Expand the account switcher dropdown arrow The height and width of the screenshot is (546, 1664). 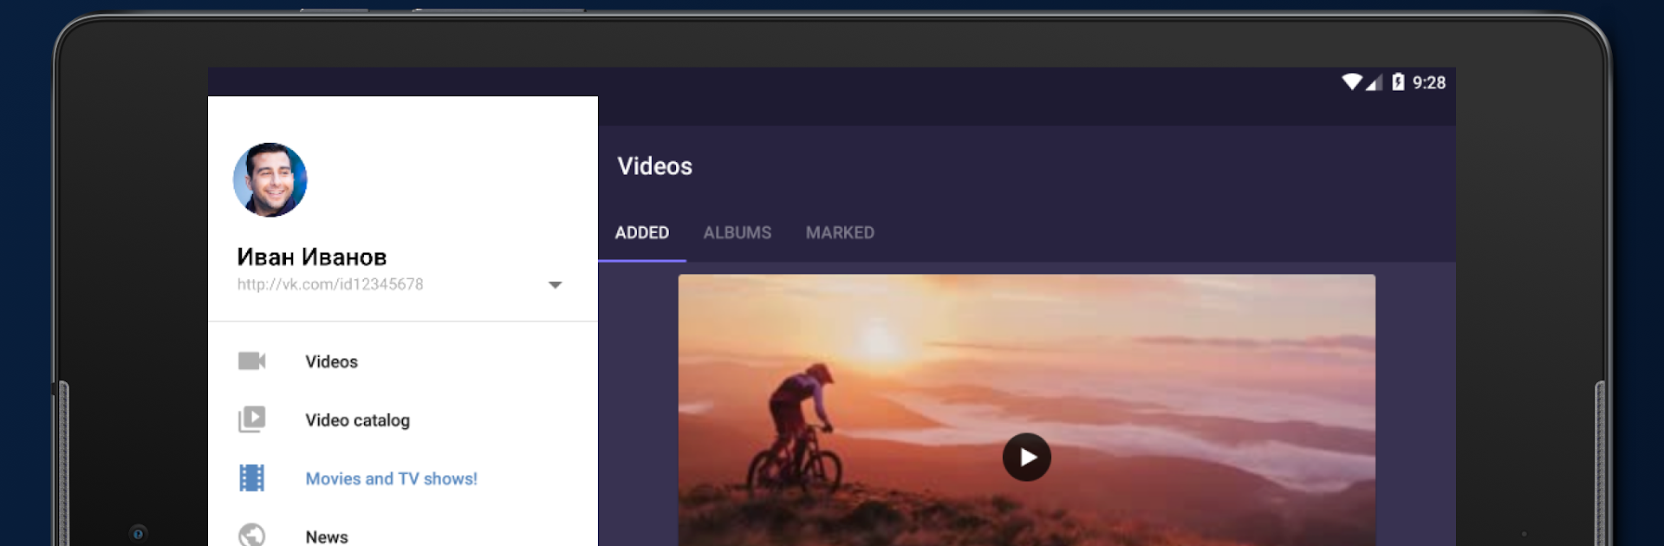[x=556, y=284]
